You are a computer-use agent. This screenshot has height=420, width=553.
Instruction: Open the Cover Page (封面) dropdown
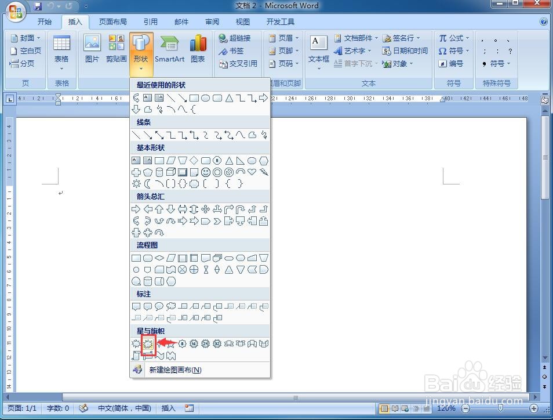pos(26,38)
